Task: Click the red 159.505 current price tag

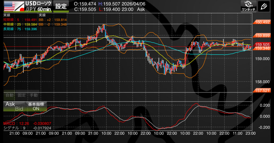Action: 262,45
